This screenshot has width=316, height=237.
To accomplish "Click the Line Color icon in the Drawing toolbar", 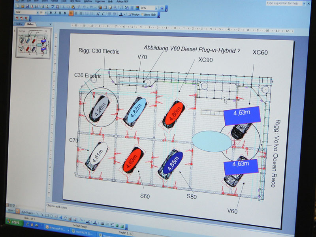I will (88, 222).
